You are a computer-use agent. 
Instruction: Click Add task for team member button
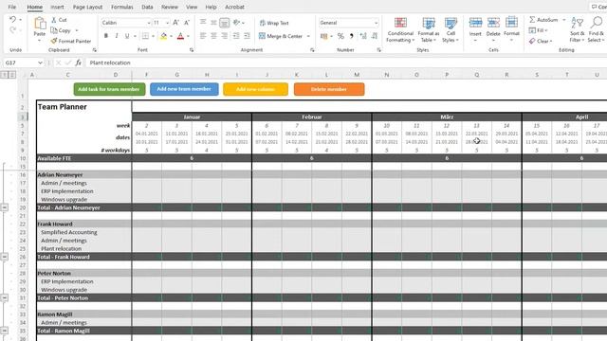pyautogui.click(x=109, y=89)
